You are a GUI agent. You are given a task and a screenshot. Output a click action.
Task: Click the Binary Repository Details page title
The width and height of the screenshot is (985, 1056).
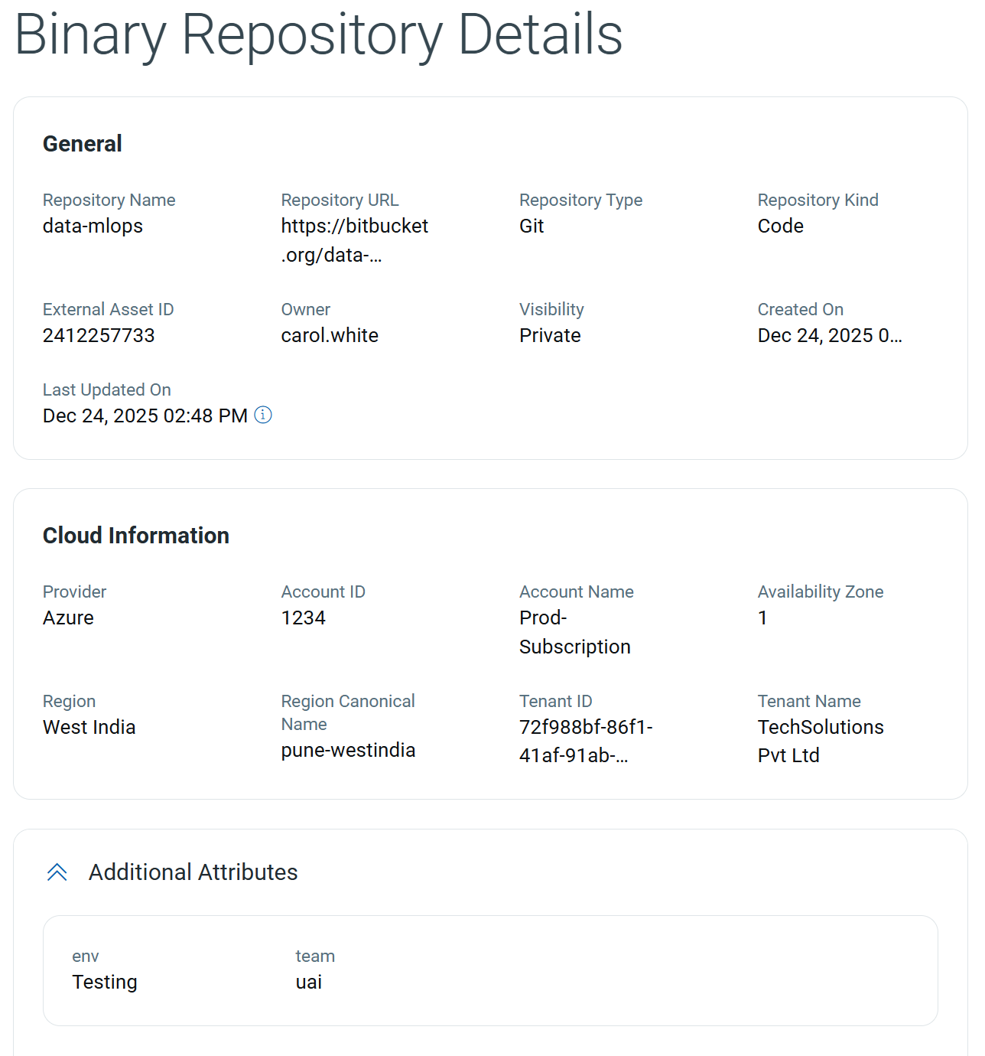point(318,35)
